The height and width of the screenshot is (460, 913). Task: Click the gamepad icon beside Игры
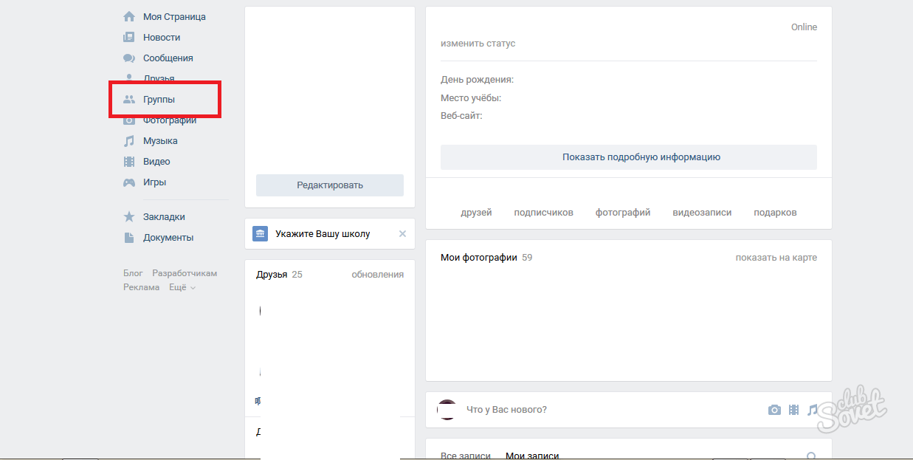(x=129, y=182)
